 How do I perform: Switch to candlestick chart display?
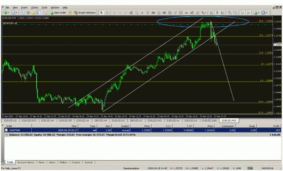(217, 13)
